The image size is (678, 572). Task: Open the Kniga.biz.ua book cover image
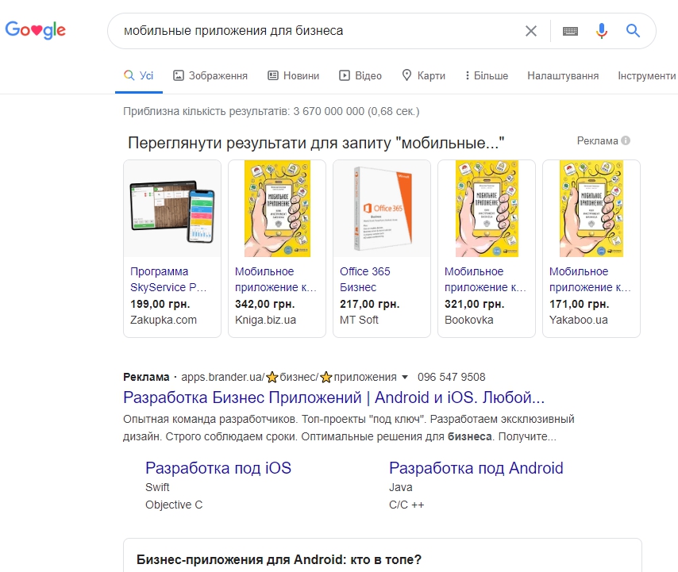[x=277, y=209]
